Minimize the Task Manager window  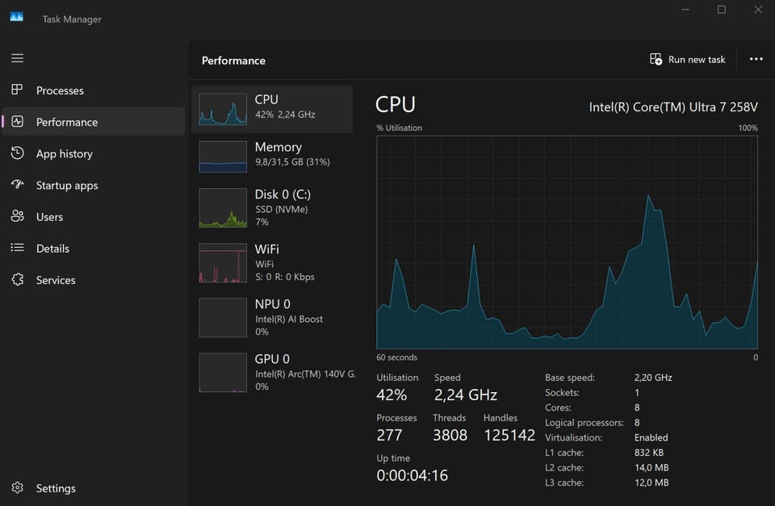click(685, 10)
